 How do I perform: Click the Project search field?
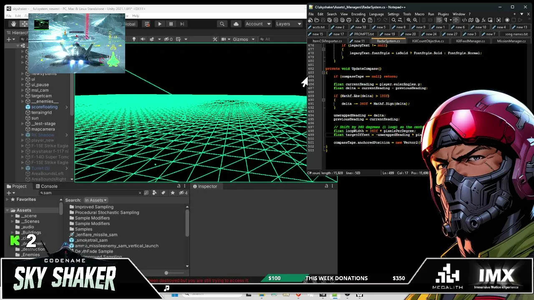(90, 193)
